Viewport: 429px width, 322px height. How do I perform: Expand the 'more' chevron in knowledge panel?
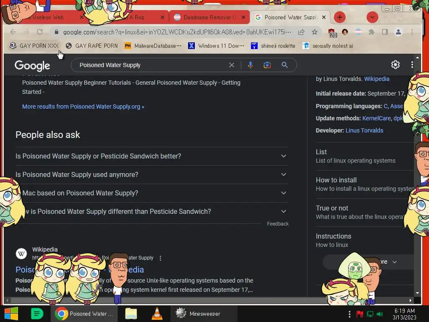coord(395,262)
